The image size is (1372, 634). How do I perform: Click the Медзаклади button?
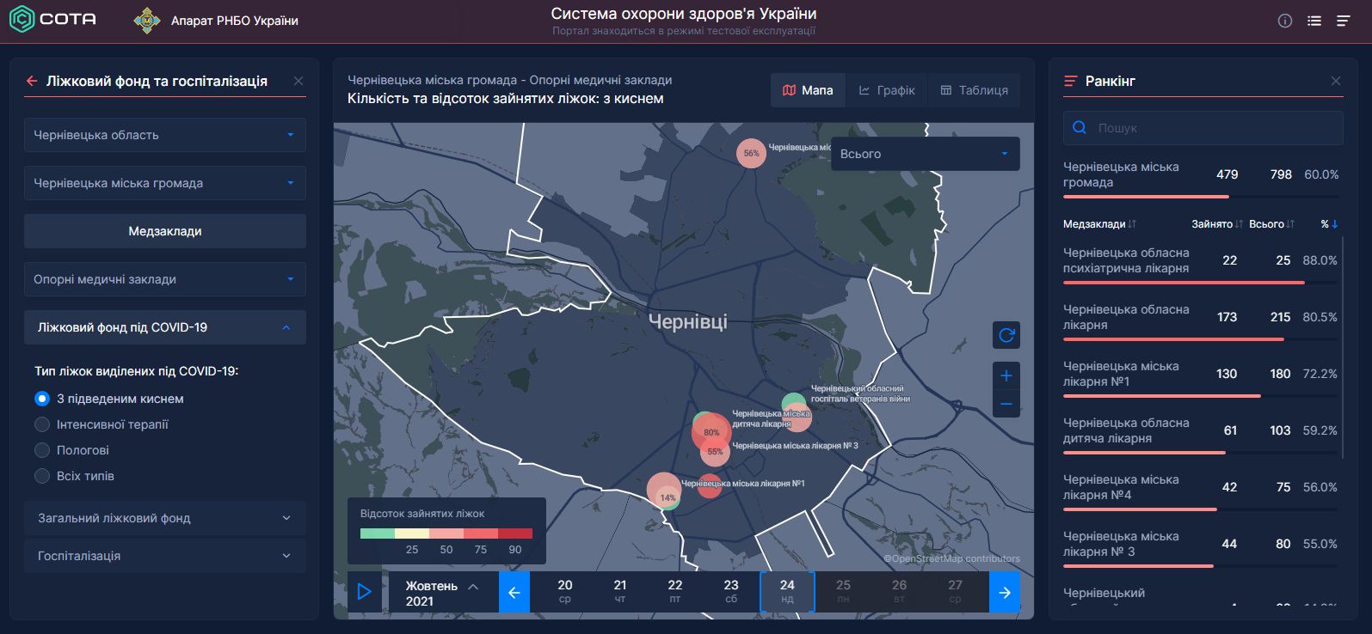tap(165, 231)
